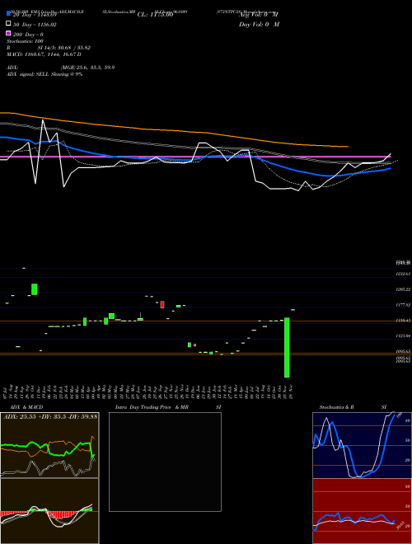Click the ADX: 25.55 +DY: 35.5 header
This screenshot has height=544, width=412.
[x=50, y=416]
